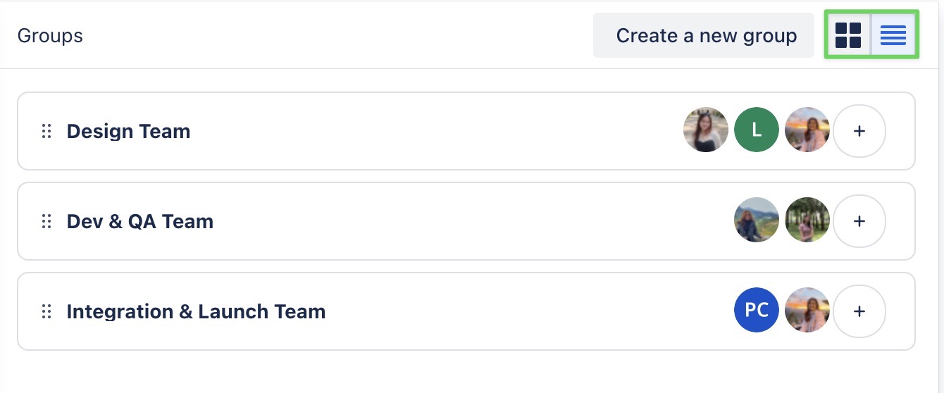Switch to grid view layout
This screenshot has height=393, width=944.
[848, 35]
